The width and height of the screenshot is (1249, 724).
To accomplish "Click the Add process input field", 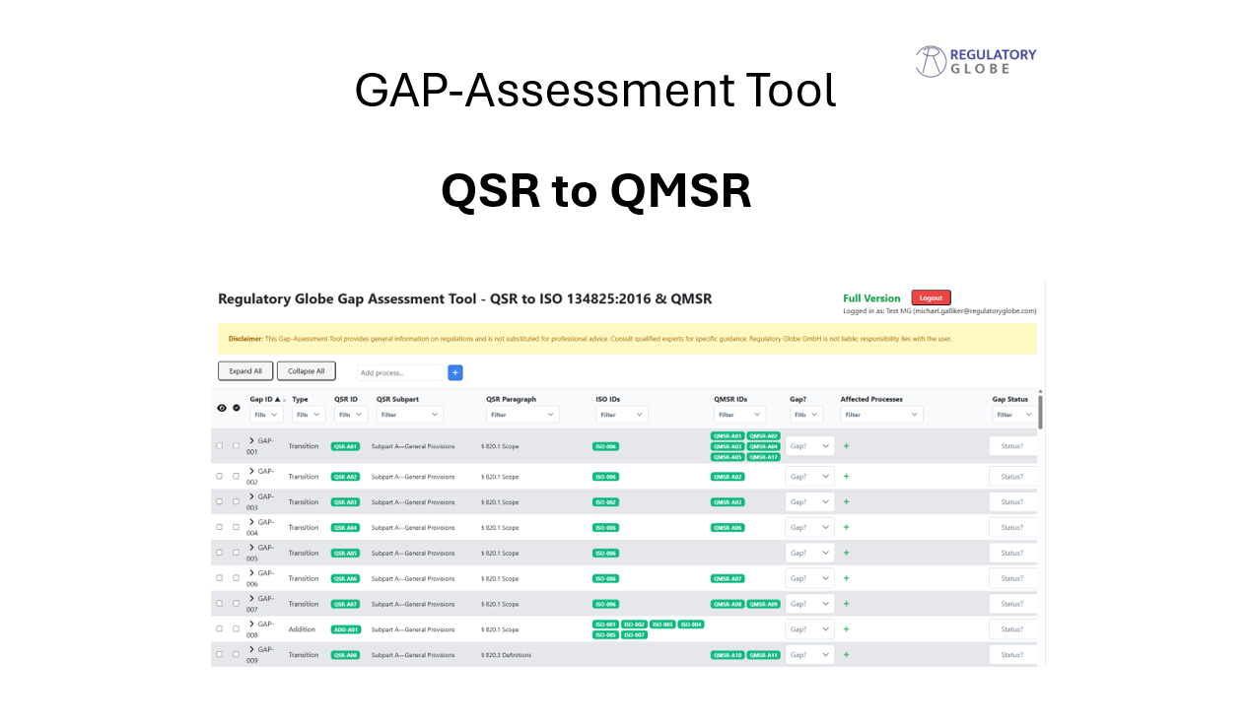I will tap(401, 372).
